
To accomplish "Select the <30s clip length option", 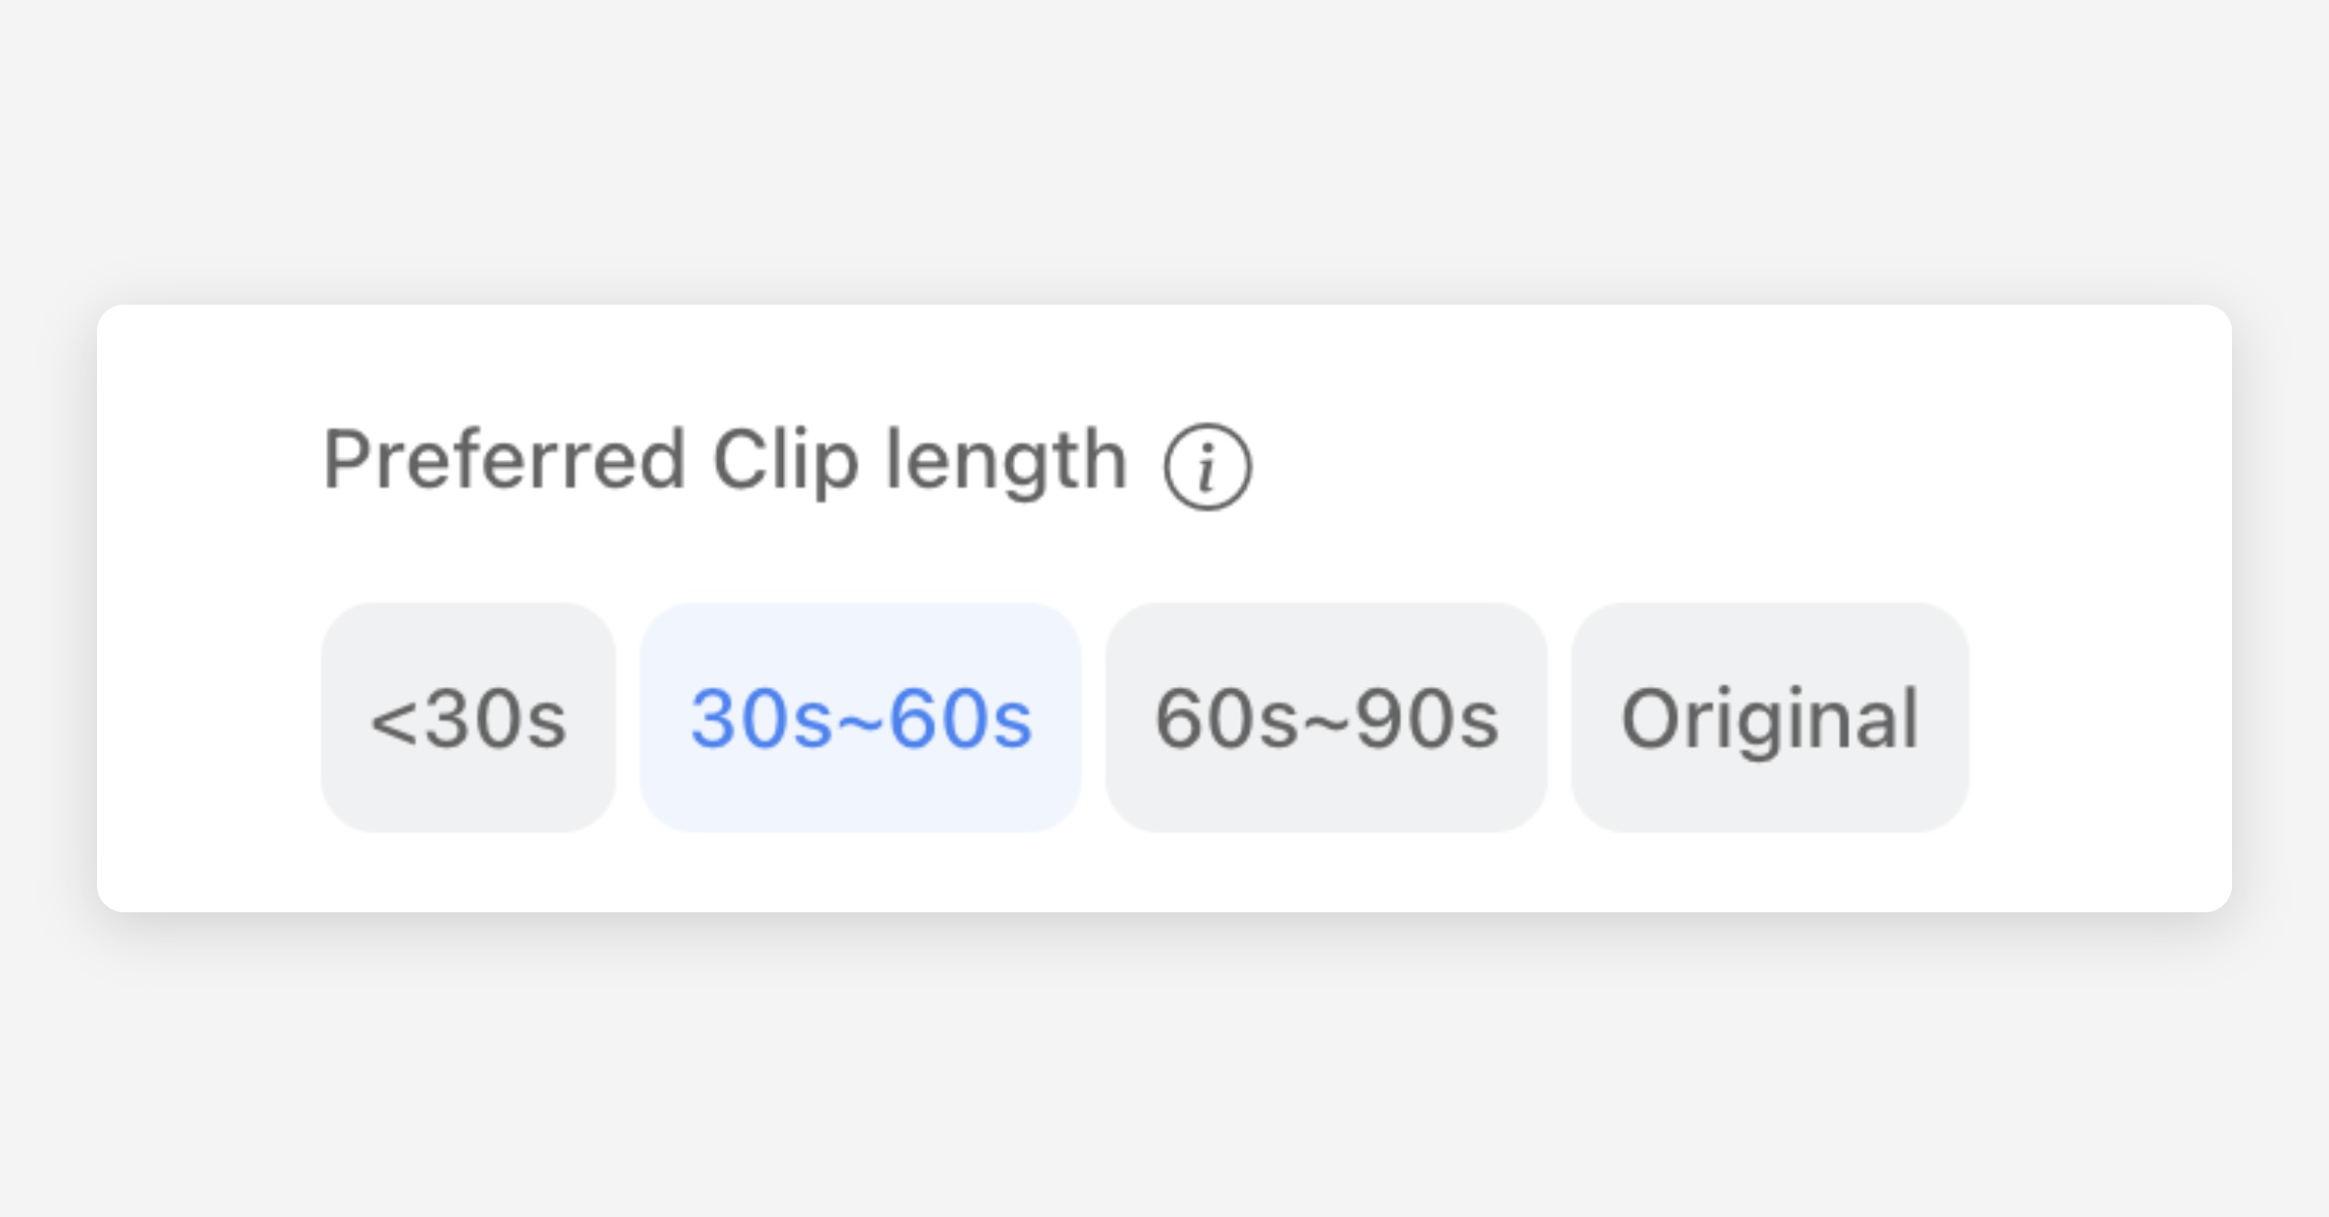I will tap(468, 717).
